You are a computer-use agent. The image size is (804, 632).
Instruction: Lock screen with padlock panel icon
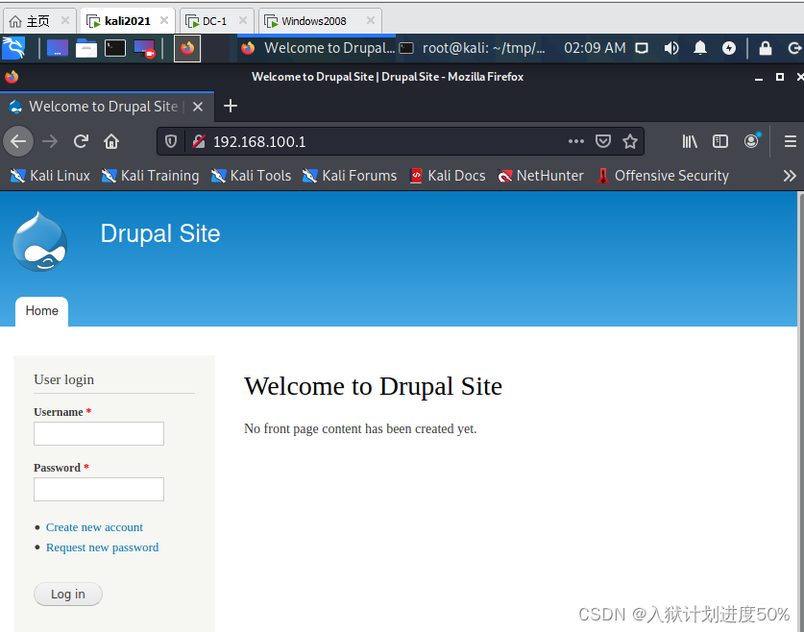765,48
